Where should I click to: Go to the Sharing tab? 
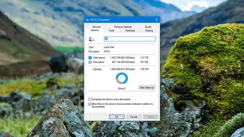click(x=149, y=31)
